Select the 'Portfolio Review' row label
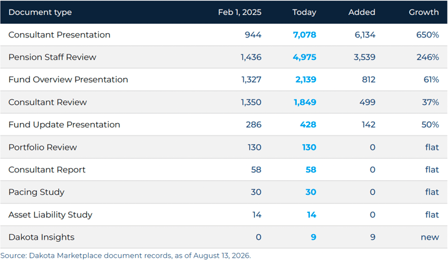448x261 pixels. [42, 147]
